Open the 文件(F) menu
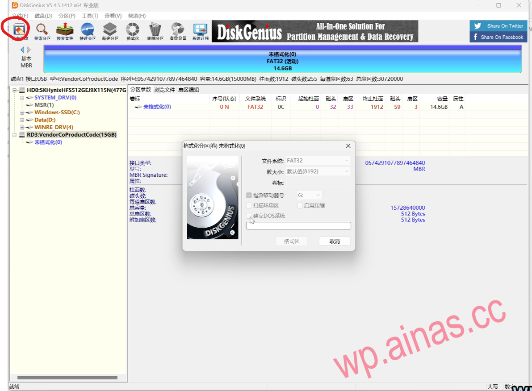 20,16
